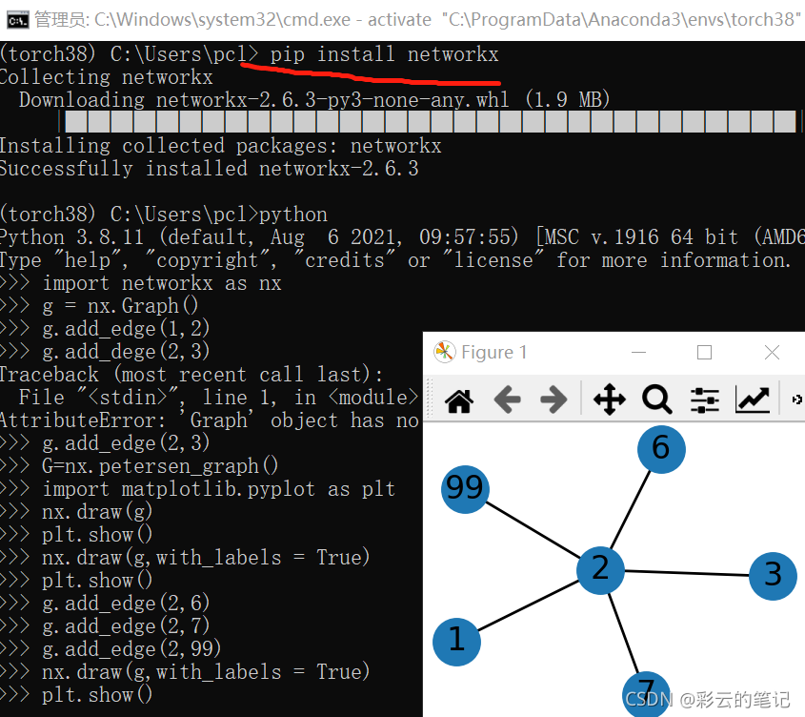Screen dimensions: 805x717
Task: Click the Figure 1 title text
Action: (x=493, y=352)
